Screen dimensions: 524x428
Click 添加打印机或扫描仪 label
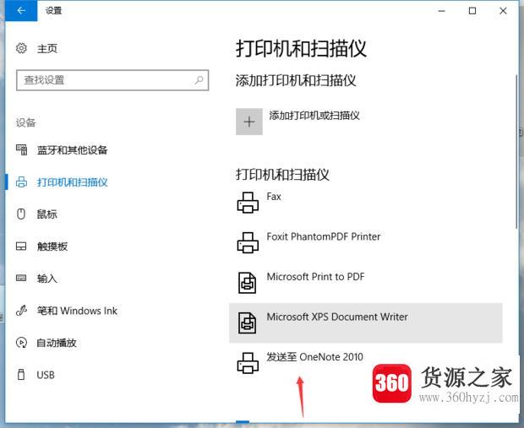314,116
